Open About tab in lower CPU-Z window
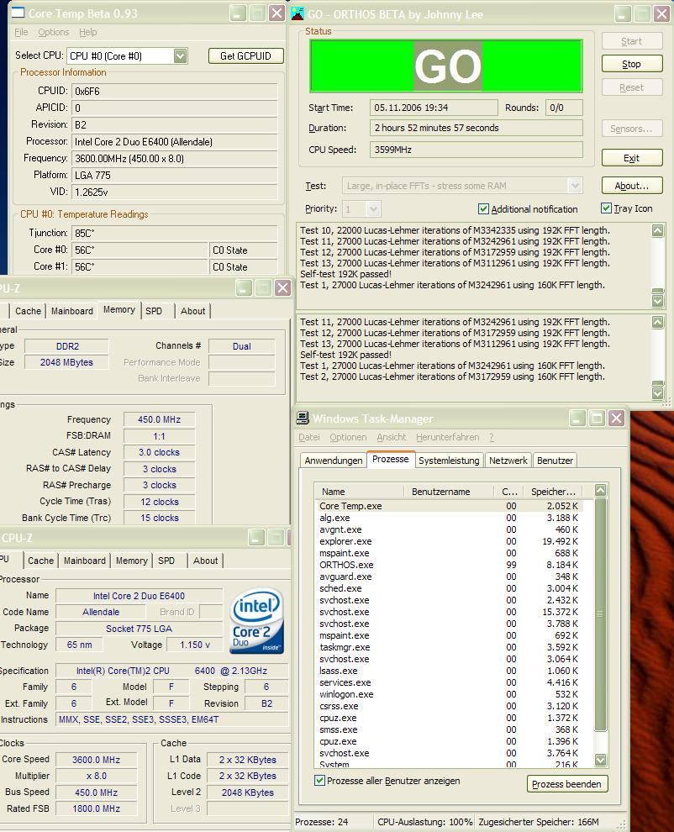Screen dimensions: 674x832 (205, 561)
